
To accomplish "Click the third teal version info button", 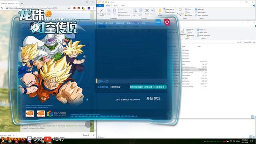I will pyautogui.click(x=160, y=87).
